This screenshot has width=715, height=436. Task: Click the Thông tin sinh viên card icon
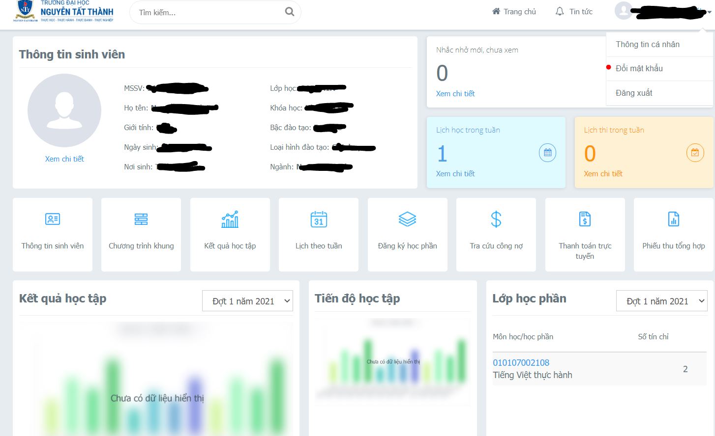pyautogui.click(x=53, y=219)
